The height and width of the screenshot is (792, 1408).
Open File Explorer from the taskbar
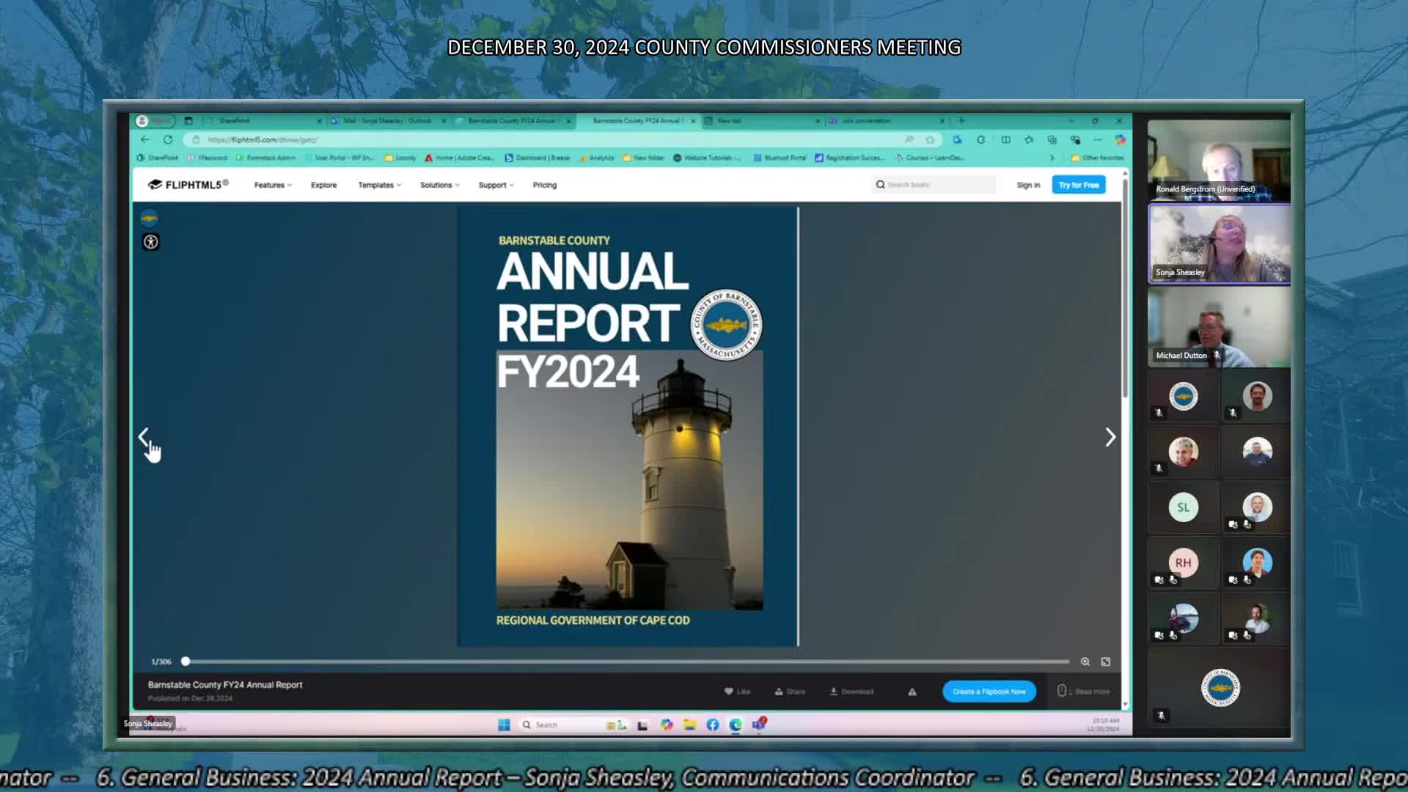[x=689, y=725]
